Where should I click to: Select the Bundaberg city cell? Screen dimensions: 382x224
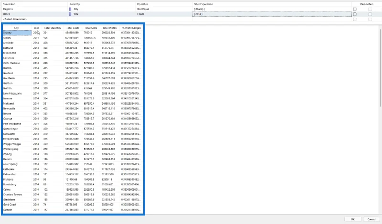(17, 184)
